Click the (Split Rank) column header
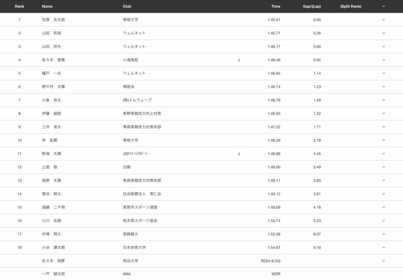 (x=351, y=6)
